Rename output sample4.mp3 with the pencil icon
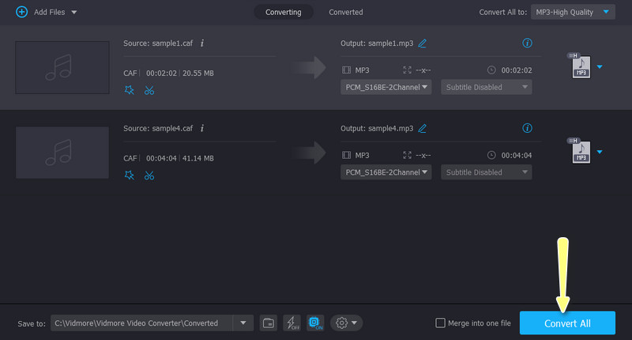Image resolution: width=632 pixels, height=340 pixels. (x=422, y=127)
